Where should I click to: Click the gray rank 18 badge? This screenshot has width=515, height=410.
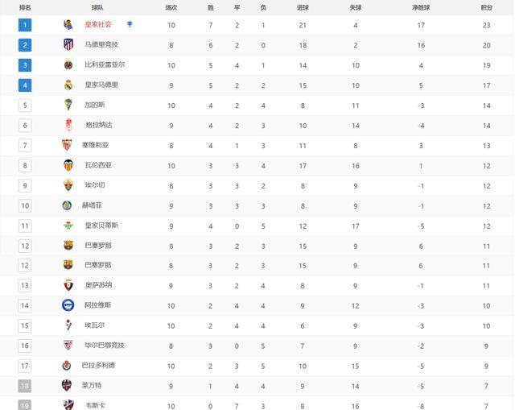pyautogui.click(x=26, y=385)
